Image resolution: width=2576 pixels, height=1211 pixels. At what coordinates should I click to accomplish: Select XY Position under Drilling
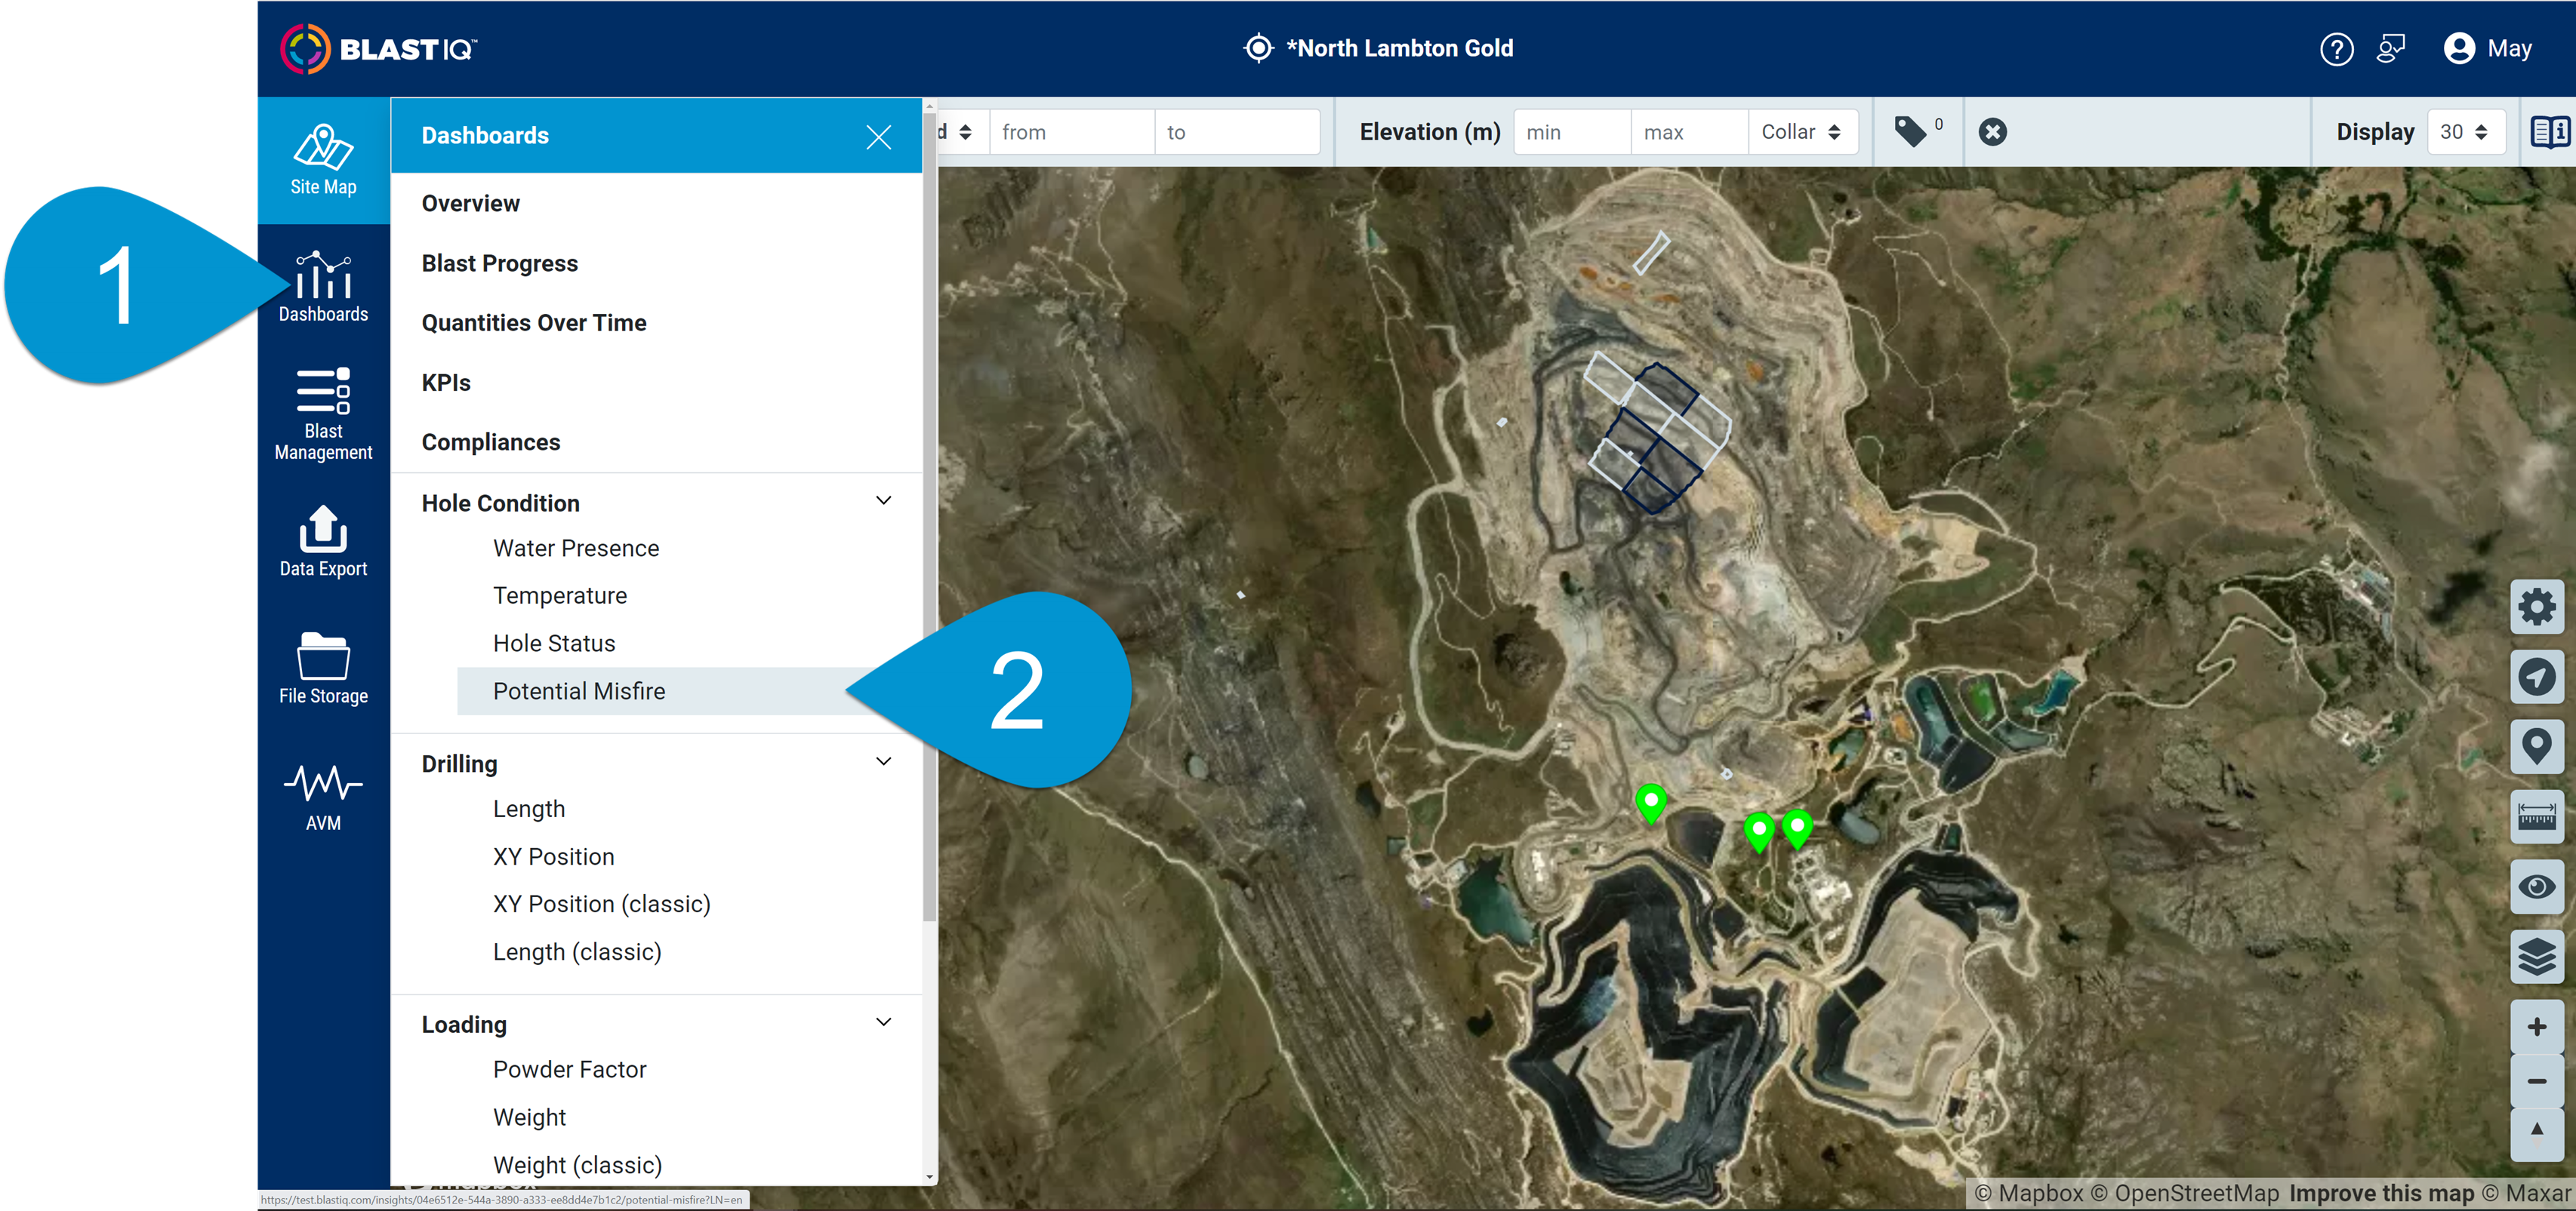point(553,857)
